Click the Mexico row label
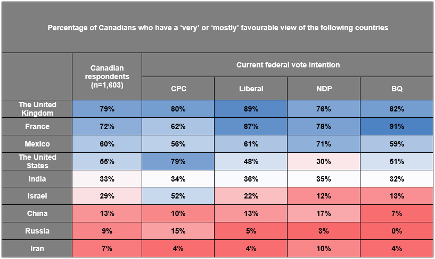This screenshot has width=435, height=259. pos(37,144)
